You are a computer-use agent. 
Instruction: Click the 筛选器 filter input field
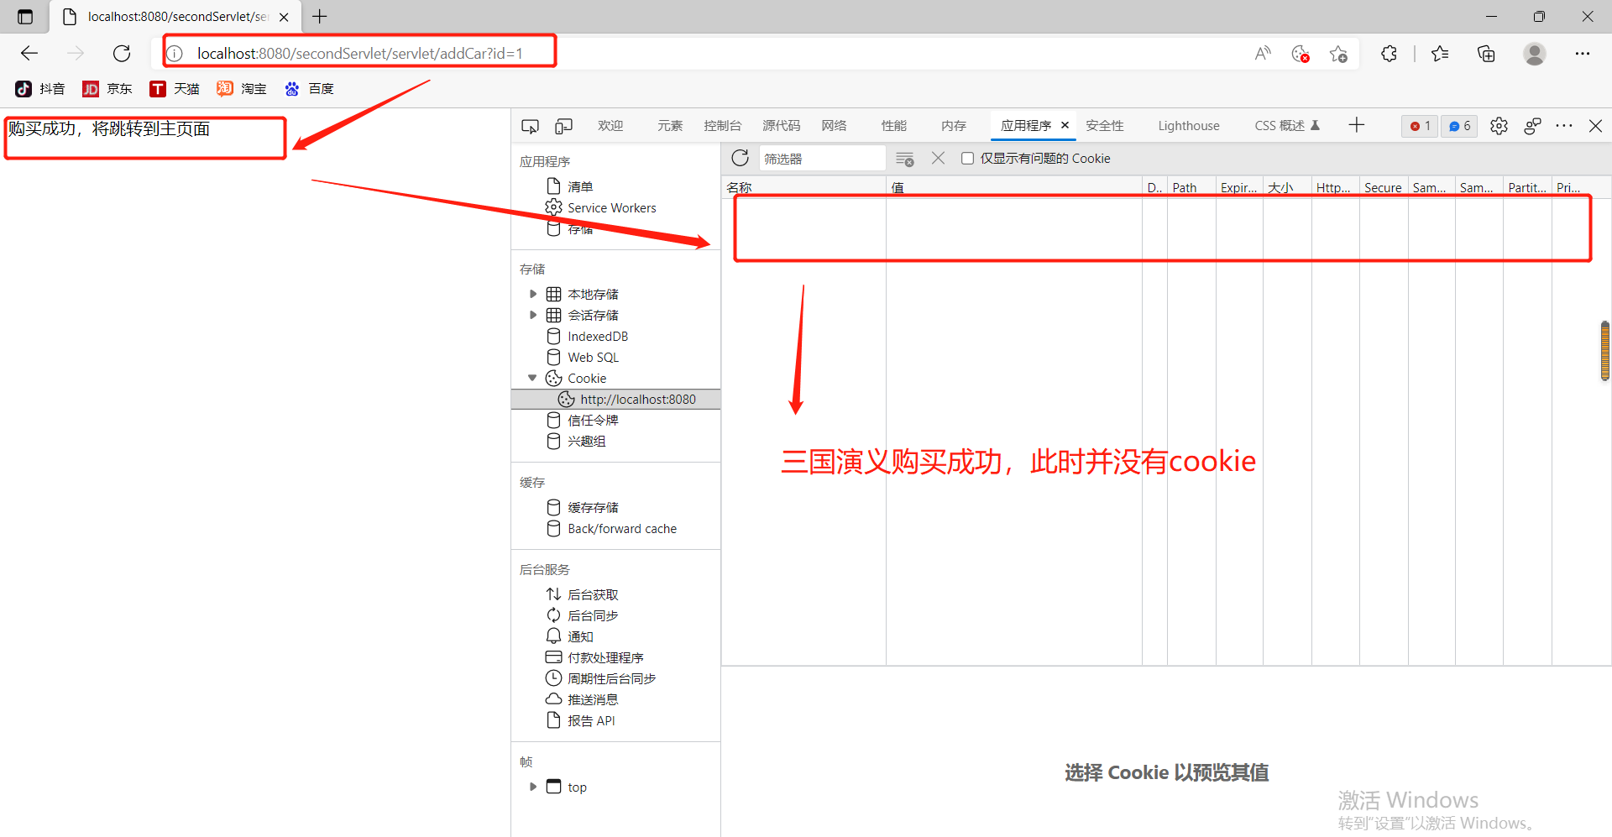click(822, 158)
